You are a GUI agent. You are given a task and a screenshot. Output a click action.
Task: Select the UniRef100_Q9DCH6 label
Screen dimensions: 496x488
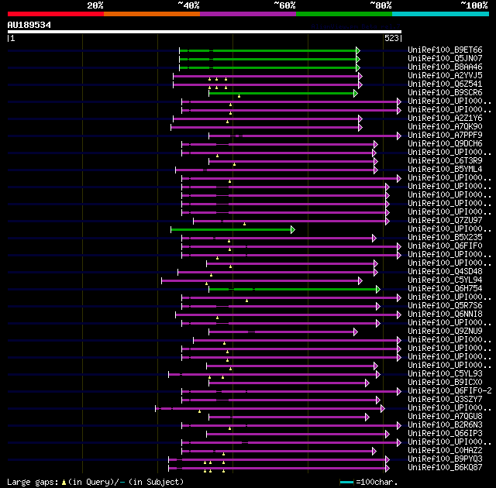coord(445,144)
